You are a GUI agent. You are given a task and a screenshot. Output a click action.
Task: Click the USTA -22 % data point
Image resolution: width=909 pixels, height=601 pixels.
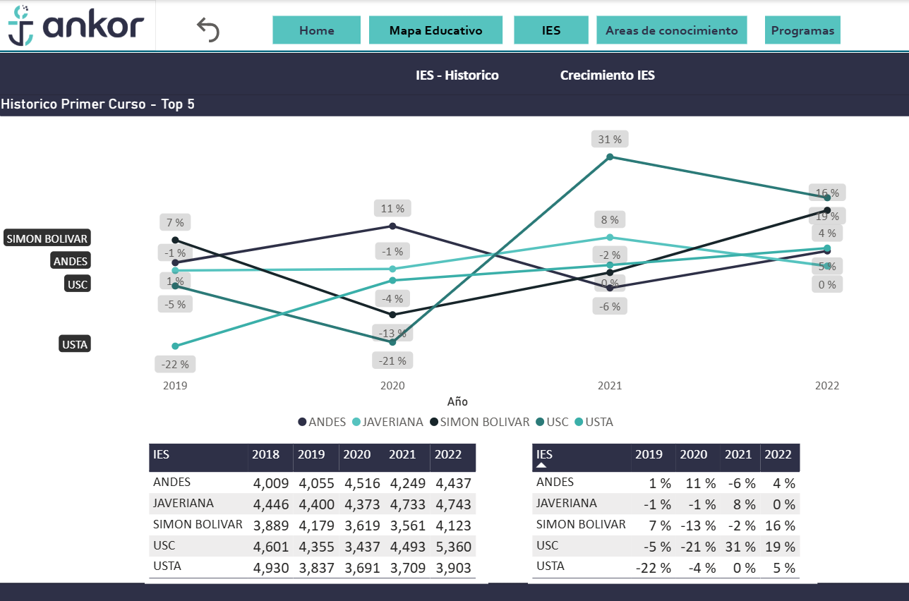(176, 346)
